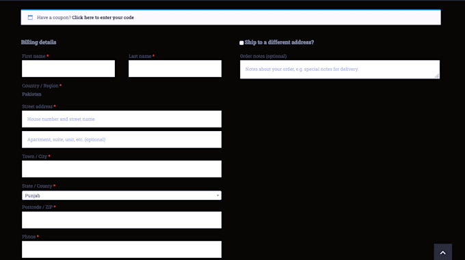Click the 'House number and street name' field
Screen dimensions: 465x260
(x=122, y=119)
